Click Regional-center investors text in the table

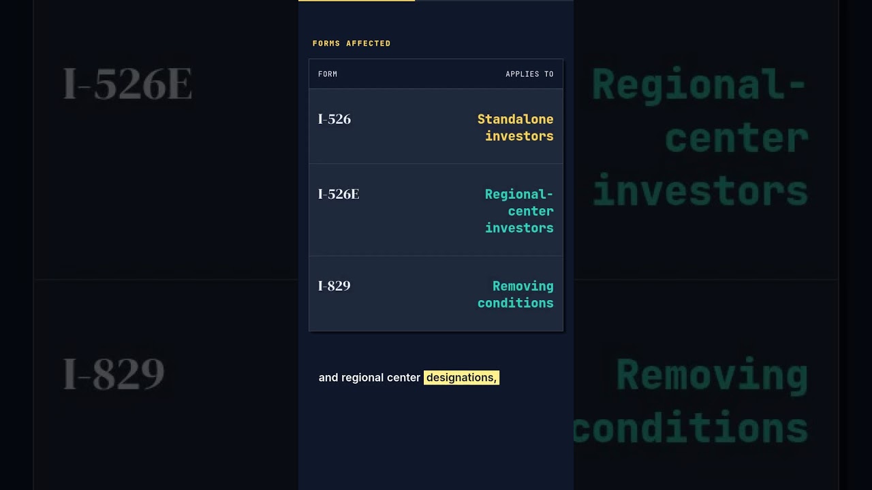click(x=519, y=211)
